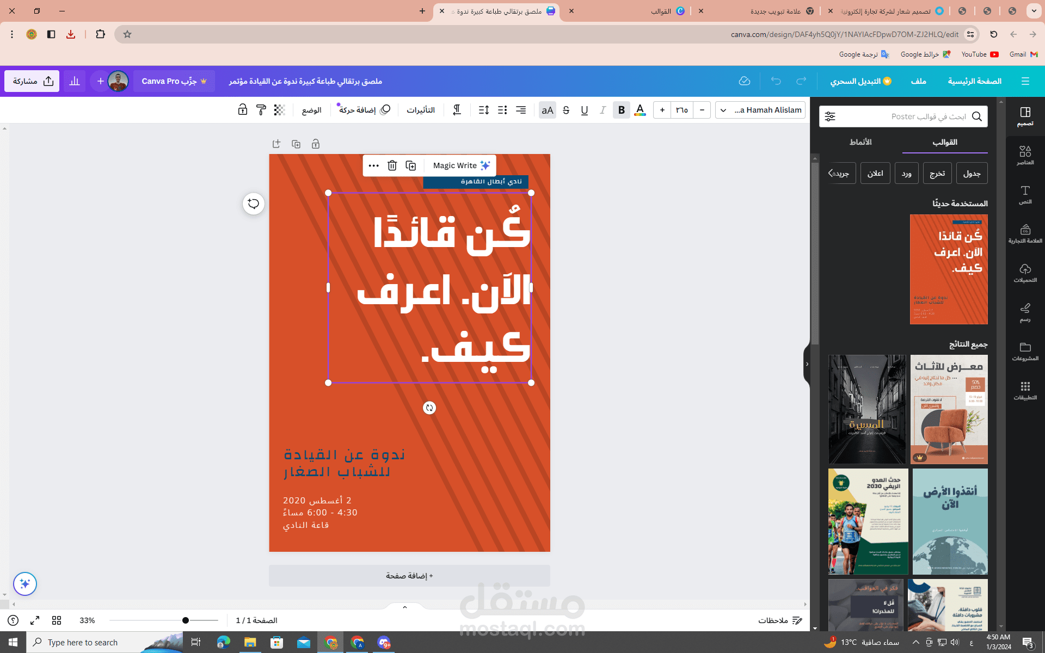Viewport: 1045px width, 653px height.
Task: Toggle italic formatting for the text
Action: (x=603, y=110)
